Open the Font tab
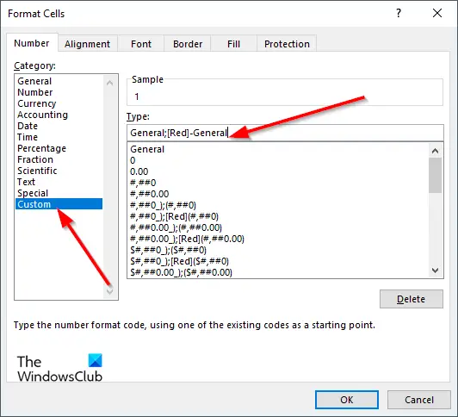The height and width of the screenshot is (417, 458). [x=141, y=44]
